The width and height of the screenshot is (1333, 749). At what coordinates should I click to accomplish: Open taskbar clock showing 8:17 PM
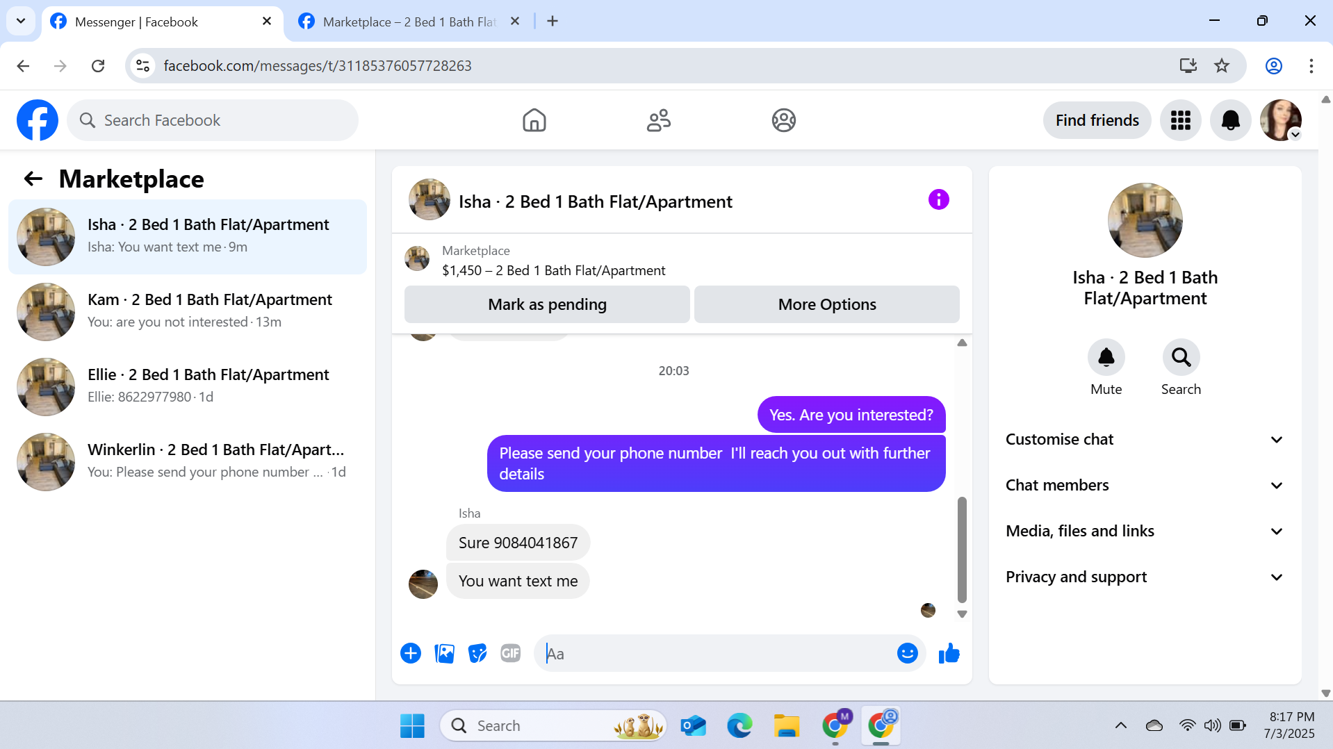coord(1289,725)
